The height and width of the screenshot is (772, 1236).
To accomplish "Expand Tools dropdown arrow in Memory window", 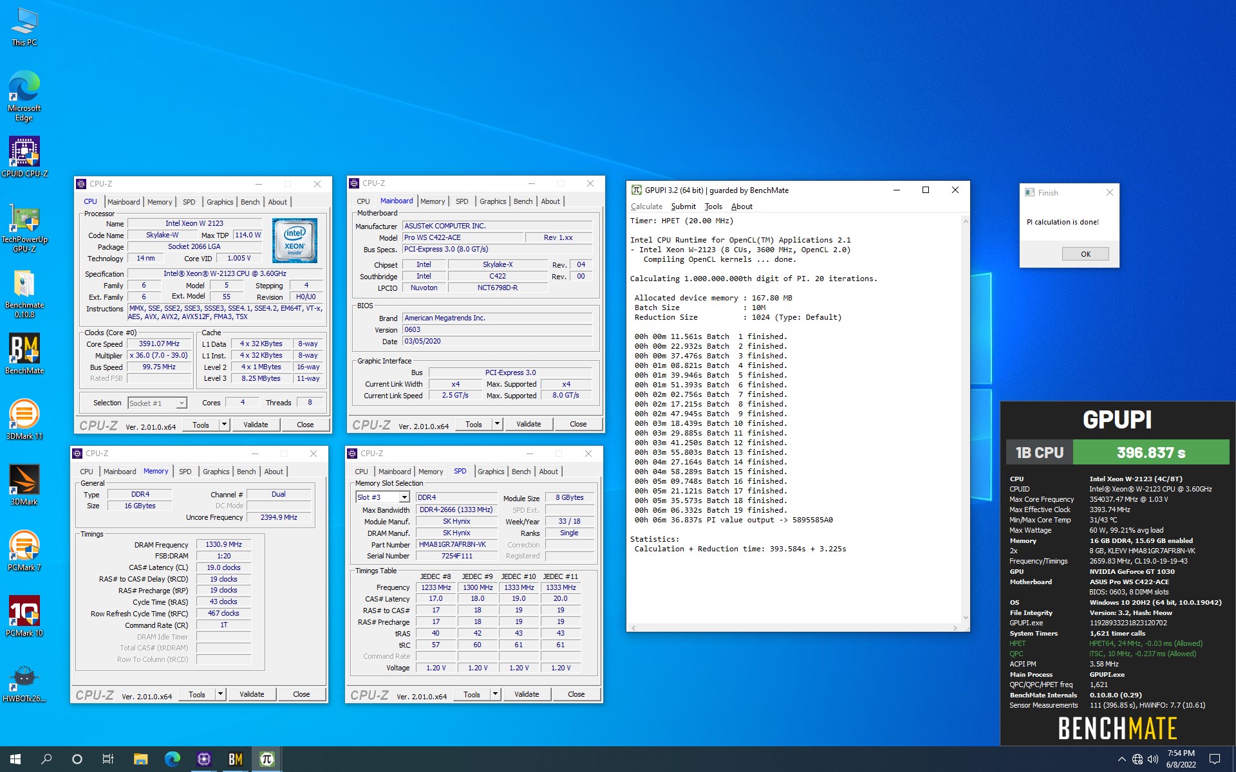I will click(x=220, y=694).
